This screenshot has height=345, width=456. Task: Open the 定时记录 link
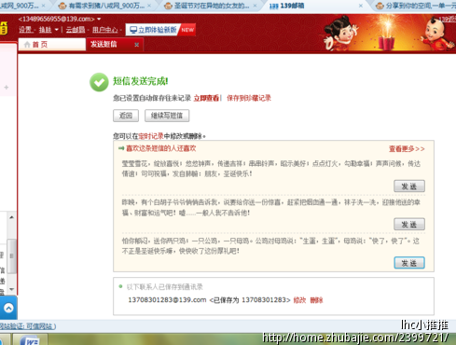151,136
